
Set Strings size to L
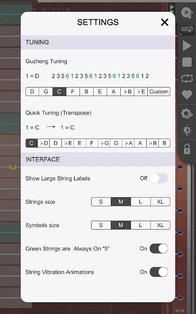pyautogui.click(x=140, y=202)
